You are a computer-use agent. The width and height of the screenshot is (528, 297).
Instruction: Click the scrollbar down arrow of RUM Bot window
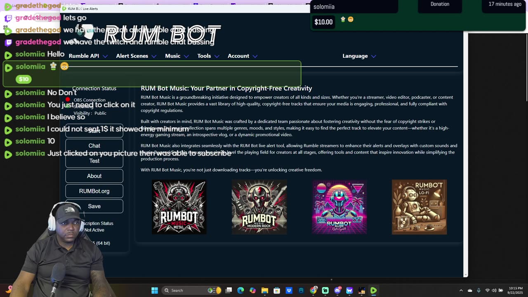coord(466,275)
